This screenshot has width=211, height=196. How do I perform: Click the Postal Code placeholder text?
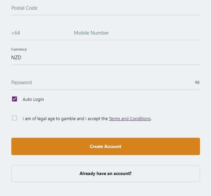24,8
